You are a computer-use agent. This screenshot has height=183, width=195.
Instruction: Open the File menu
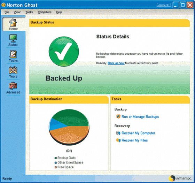tap(7, 12)
